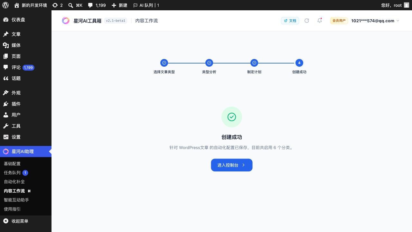Open the notification bell icon

click(x=320, y=21)
